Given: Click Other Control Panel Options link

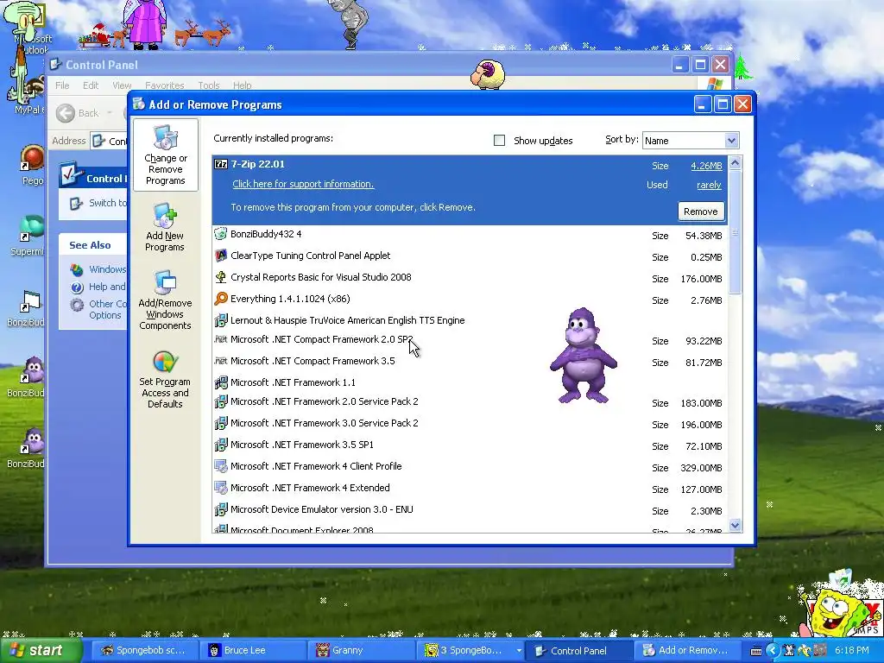Looking at the screenshot, I should pos(107,310).
